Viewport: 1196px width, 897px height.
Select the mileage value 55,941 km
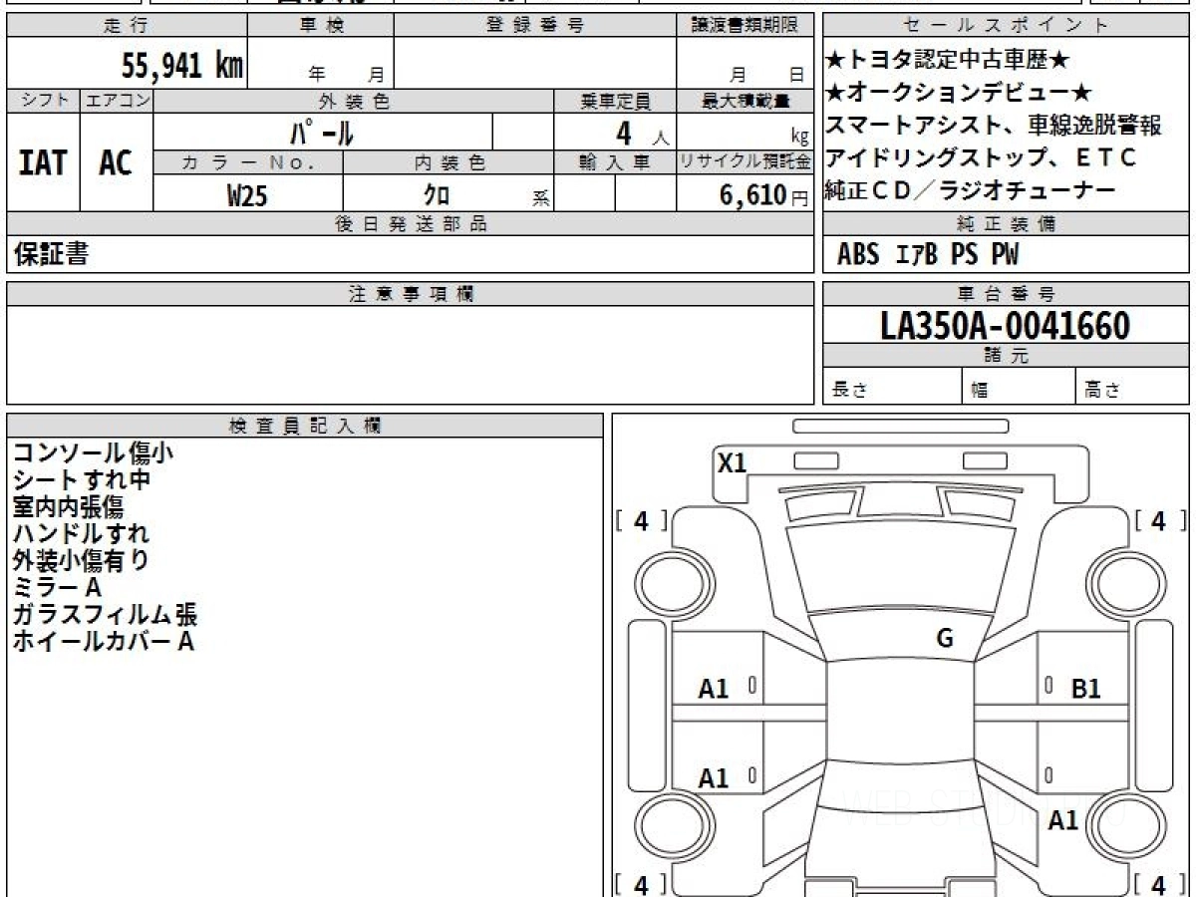(x=182, y=66)
